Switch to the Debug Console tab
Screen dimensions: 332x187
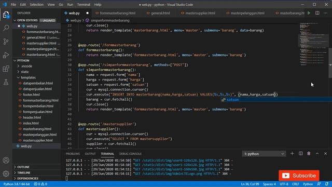[130, 154]
